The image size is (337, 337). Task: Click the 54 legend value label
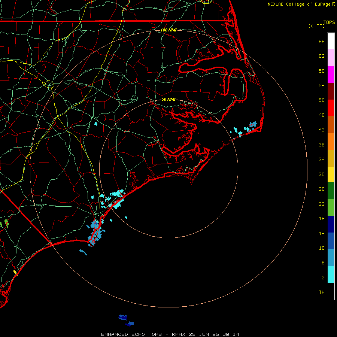coord(322,85)
